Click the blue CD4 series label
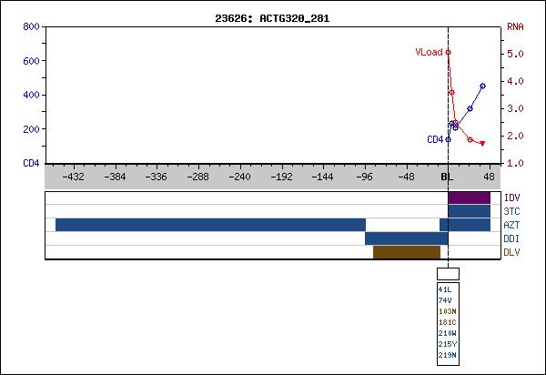 (434, 139)
